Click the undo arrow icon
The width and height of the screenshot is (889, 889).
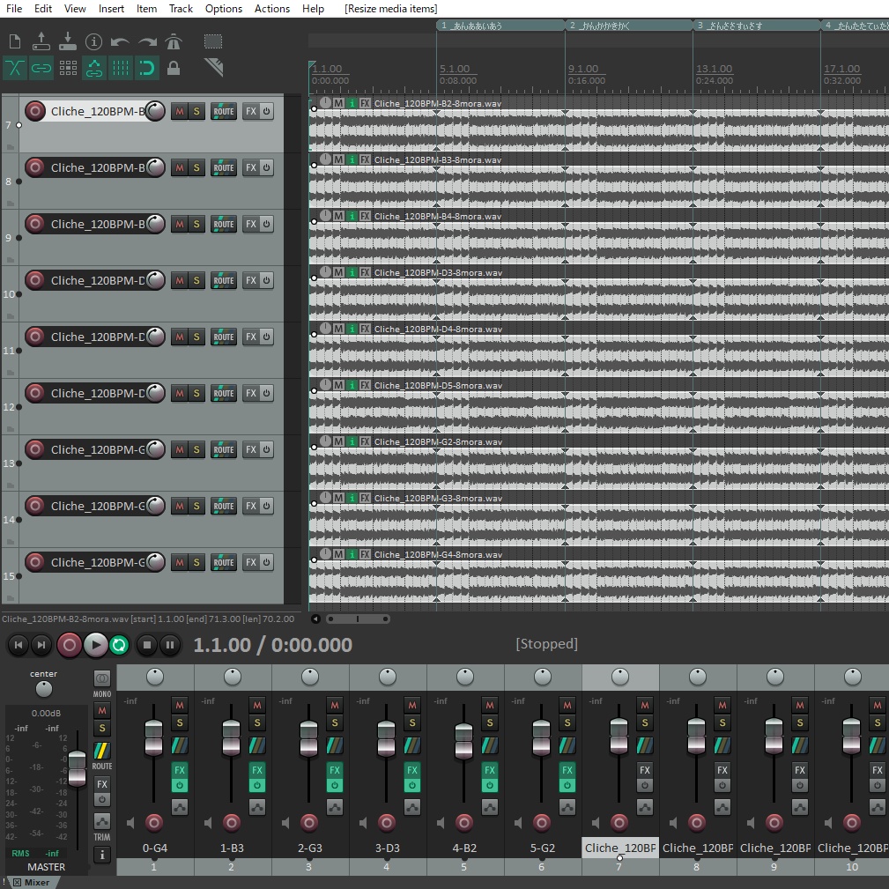pyautogui.click(x=120, y=42)
